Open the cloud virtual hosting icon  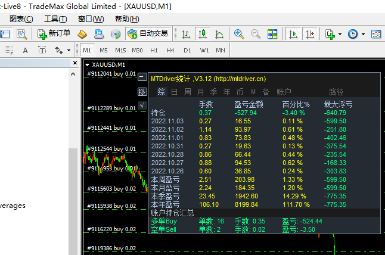tap(99, 34)
